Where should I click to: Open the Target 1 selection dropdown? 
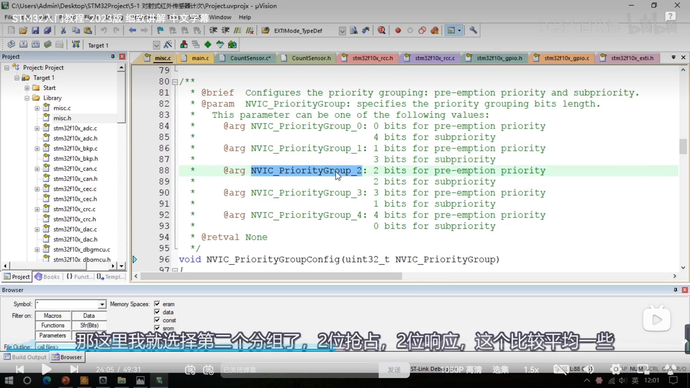156,45
